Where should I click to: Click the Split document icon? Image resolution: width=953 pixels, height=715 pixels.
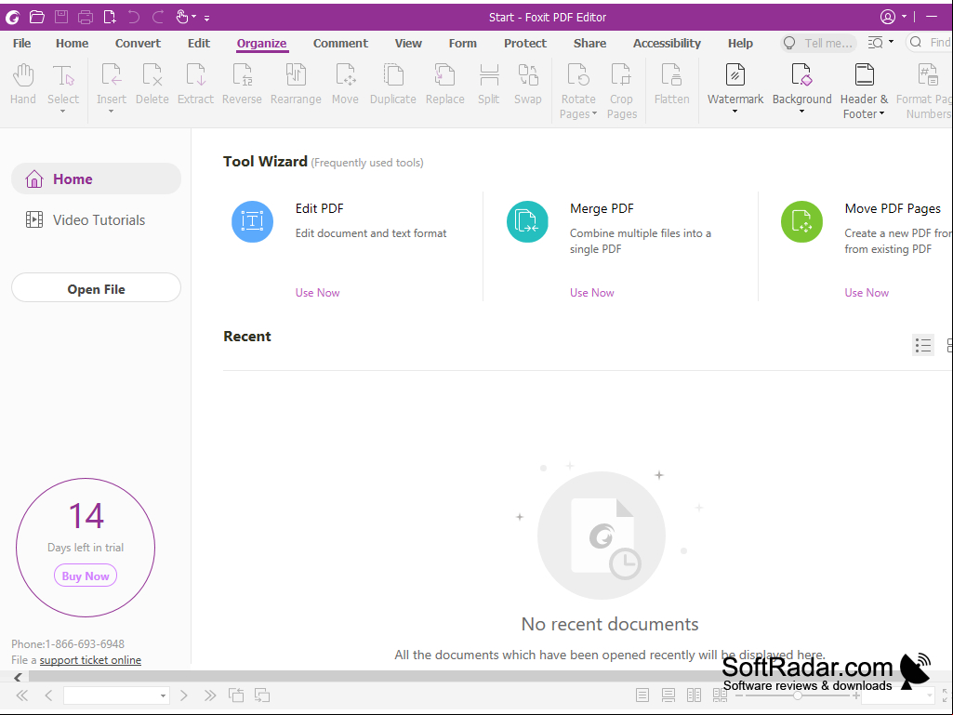click(489, 75)
